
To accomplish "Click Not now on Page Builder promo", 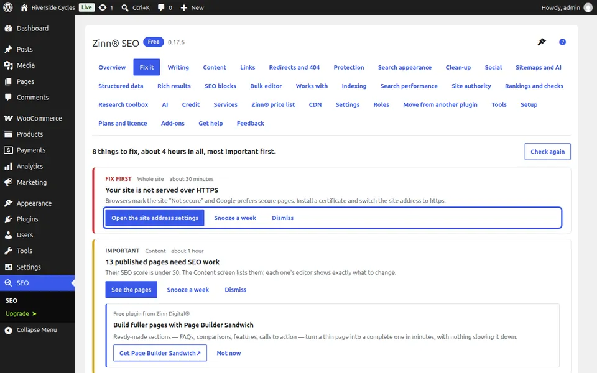I will click(x=229, y=353).
